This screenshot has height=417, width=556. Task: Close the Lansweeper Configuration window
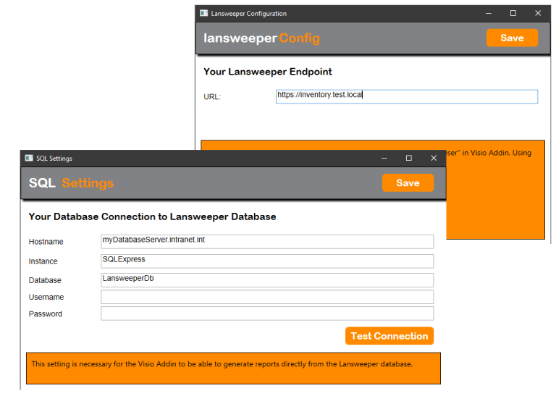pos(538,13)
